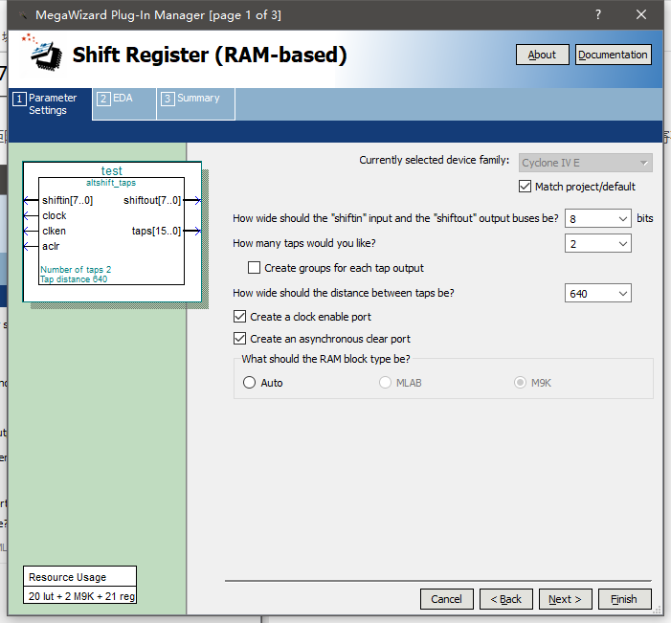Click the taps[15..0] port label

(x=156, y=231)
